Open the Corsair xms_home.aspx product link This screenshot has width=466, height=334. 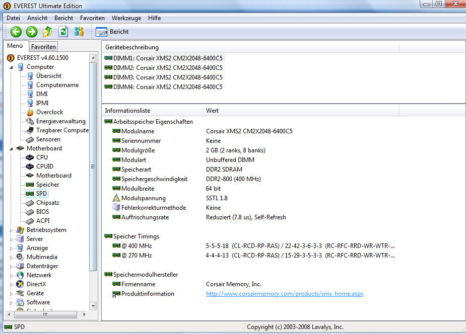tap(285, 294)
